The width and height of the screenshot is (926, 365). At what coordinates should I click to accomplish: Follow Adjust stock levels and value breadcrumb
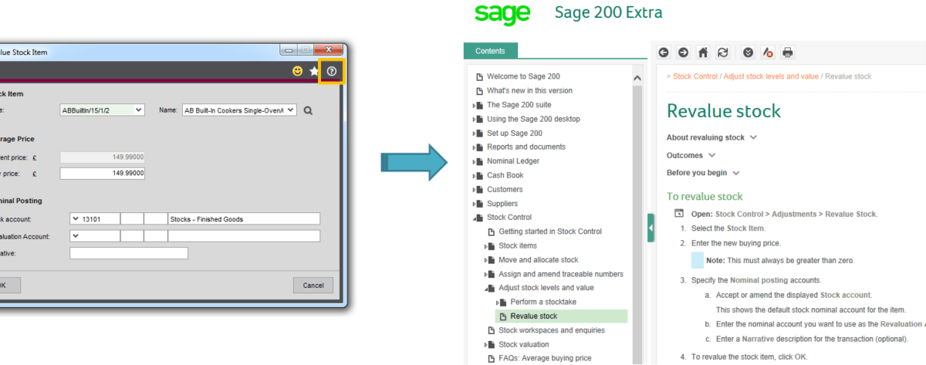tap(771, 76)
